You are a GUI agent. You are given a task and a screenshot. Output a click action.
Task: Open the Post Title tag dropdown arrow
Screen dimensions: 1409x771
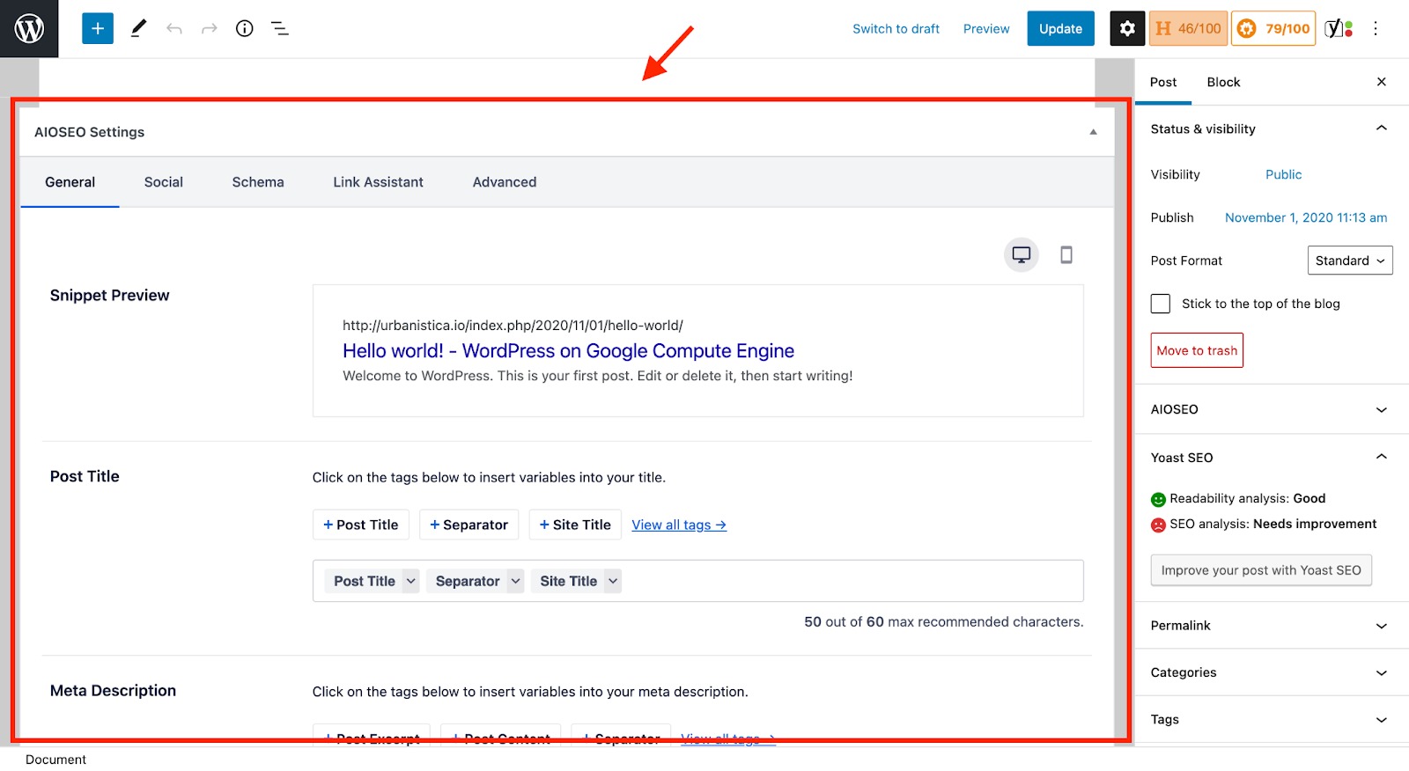pyautogui.click(x=410, y=581)
